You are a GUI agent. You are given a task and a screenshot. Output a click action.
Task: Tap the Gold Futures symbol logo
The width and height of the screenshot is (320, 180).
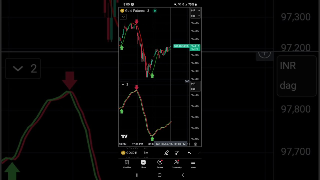pyautogui.click(x=122, y=11)
